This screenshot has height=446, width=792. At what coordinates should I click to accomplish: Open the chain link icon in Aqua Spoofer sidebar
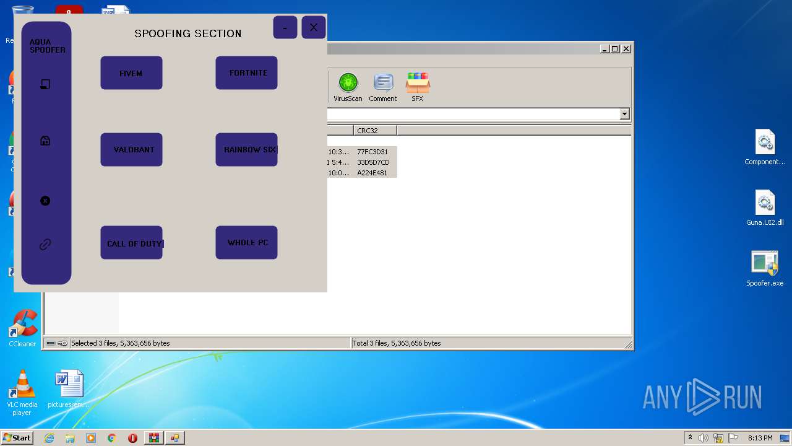(x=45, y=245)
